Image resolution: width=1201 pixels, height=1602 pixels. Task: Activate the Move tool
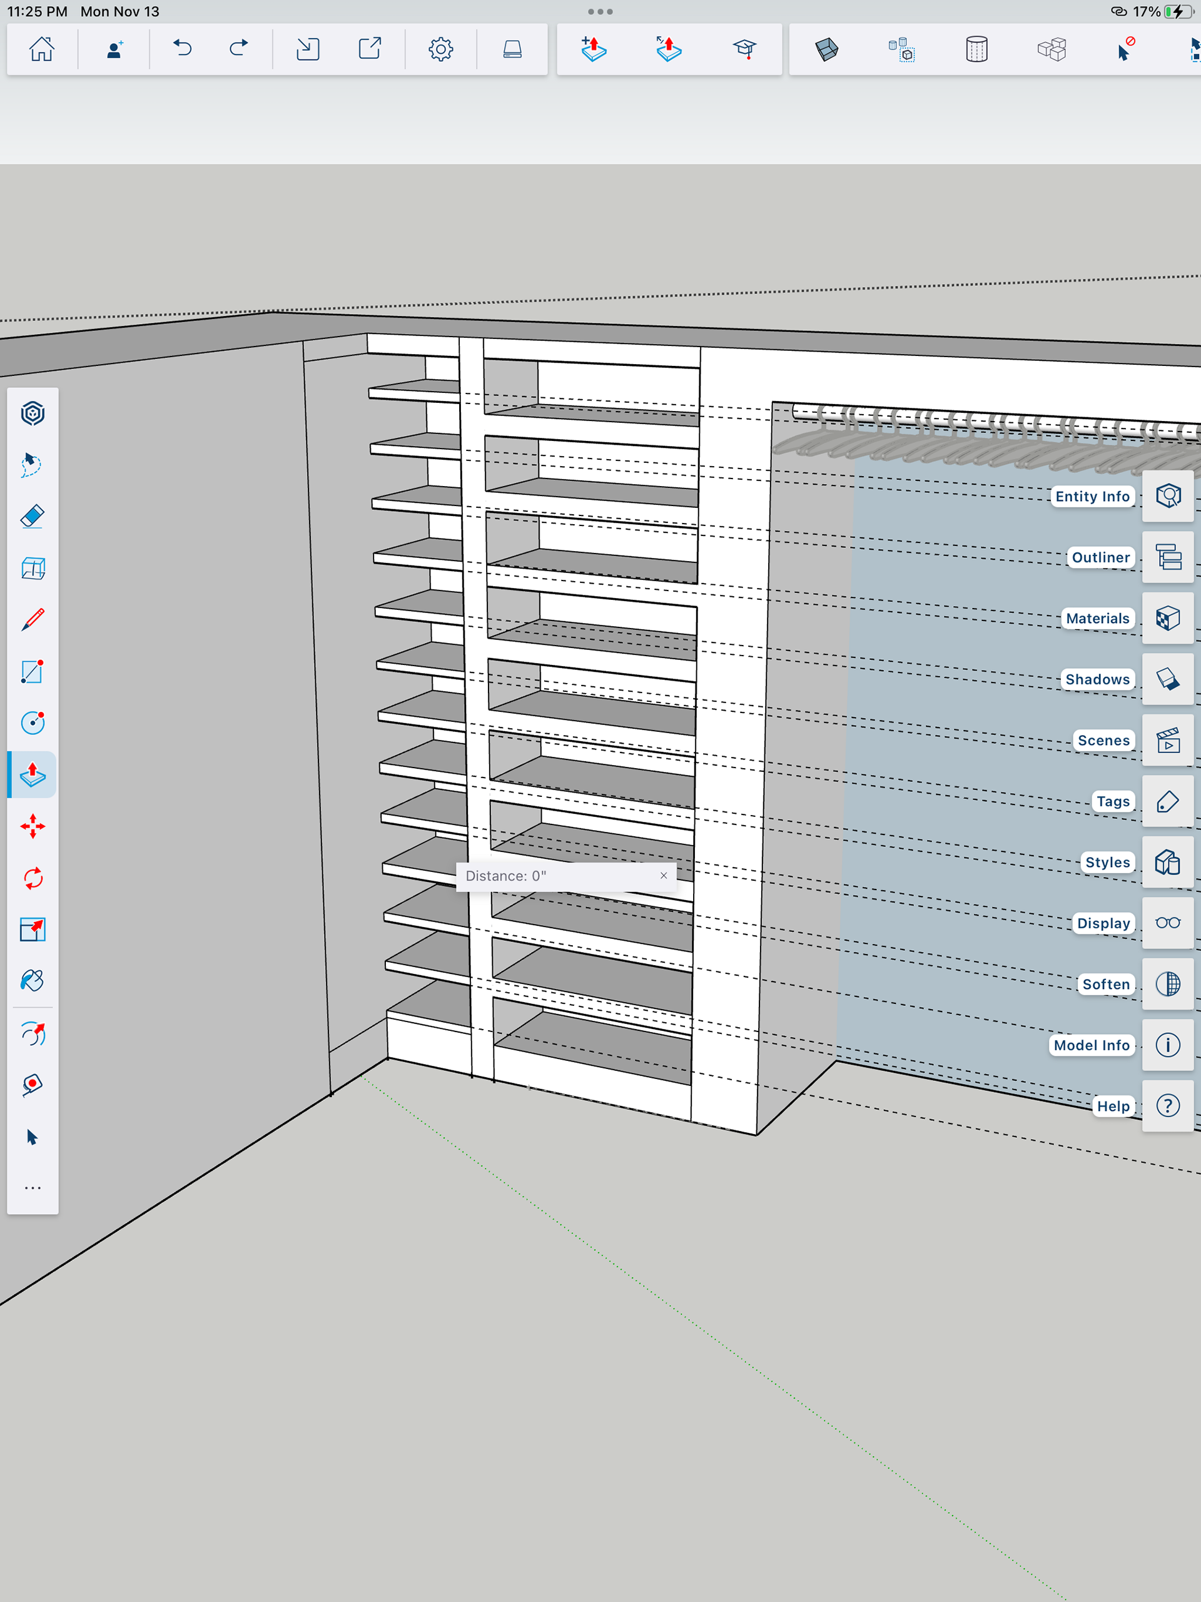[x=33, y=826]
